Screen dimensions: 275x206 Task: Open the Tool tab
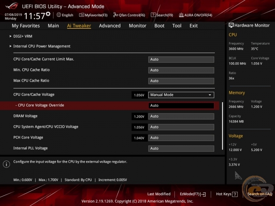click(177, 26)
